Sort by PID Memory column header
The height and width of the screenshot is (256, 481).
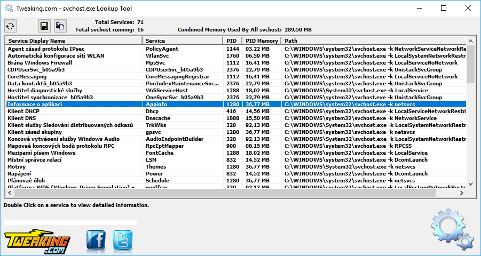tap(262, 41)
